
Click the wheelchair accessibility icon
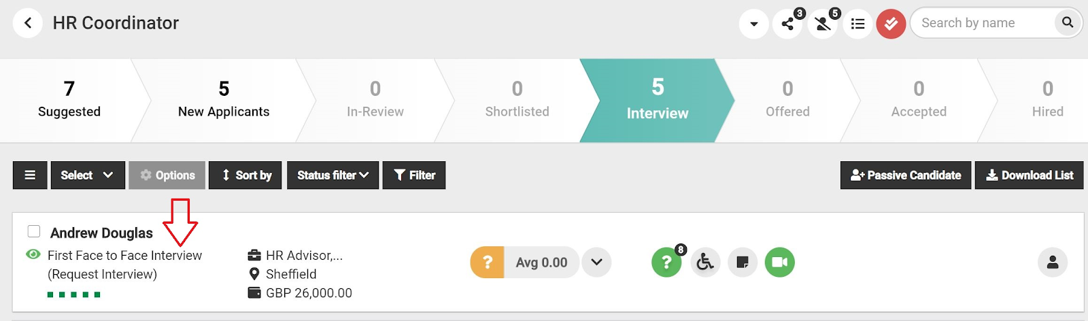tap(705, 263)
